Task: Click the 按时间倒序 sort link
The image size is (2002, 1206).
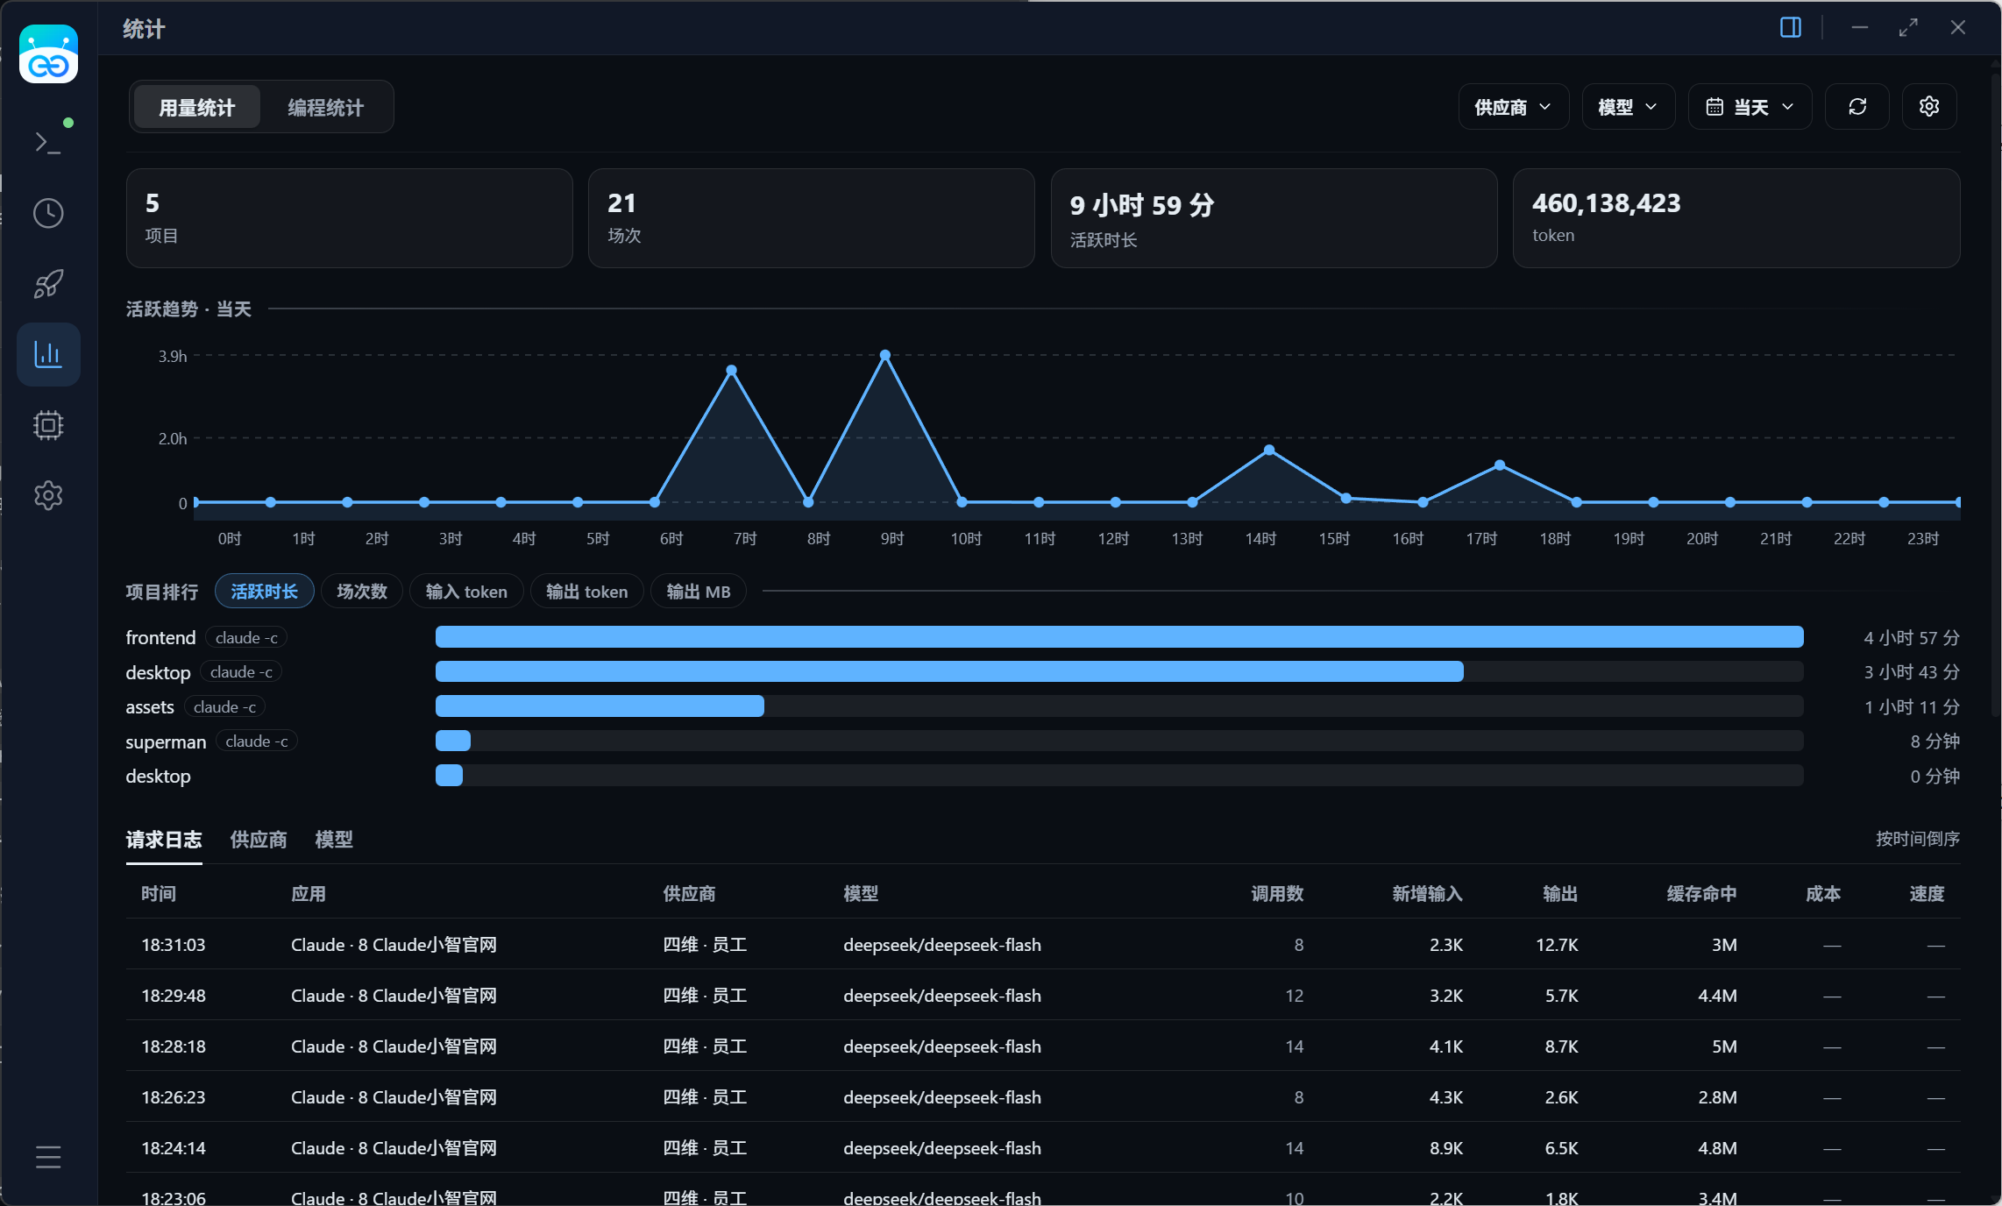Action: (x=1918, y=839)
